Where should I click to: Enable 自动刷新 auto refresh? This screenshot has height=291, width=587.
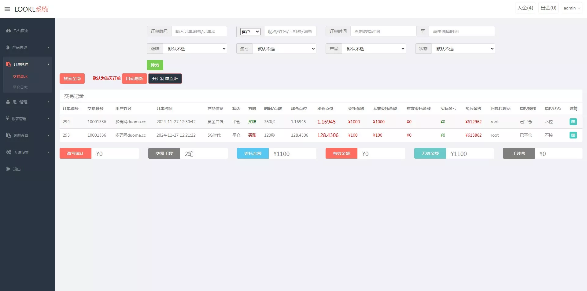click(x=134, y=79)
